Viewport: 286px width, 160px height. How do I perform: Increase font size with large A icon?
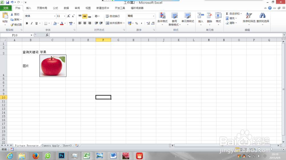tap(69, 16)
